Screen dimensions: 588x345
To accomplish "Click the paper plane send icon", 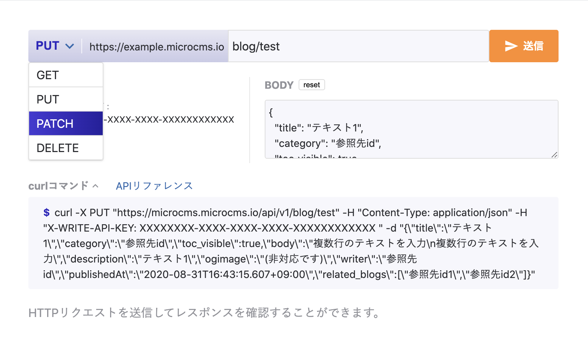I will pyautogui.click(x=511, y=46).
